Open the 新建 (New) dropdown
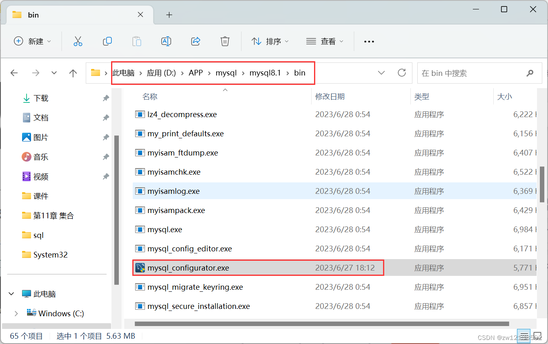 [33, 41]
